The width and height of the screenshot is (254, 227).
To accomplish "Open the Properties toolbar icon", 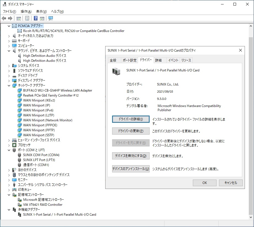I will click(x=27, y=18).
